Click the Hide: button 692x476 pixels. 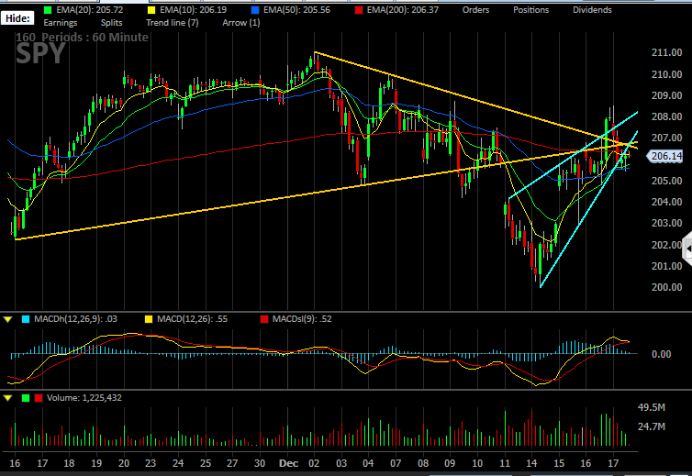17,18
